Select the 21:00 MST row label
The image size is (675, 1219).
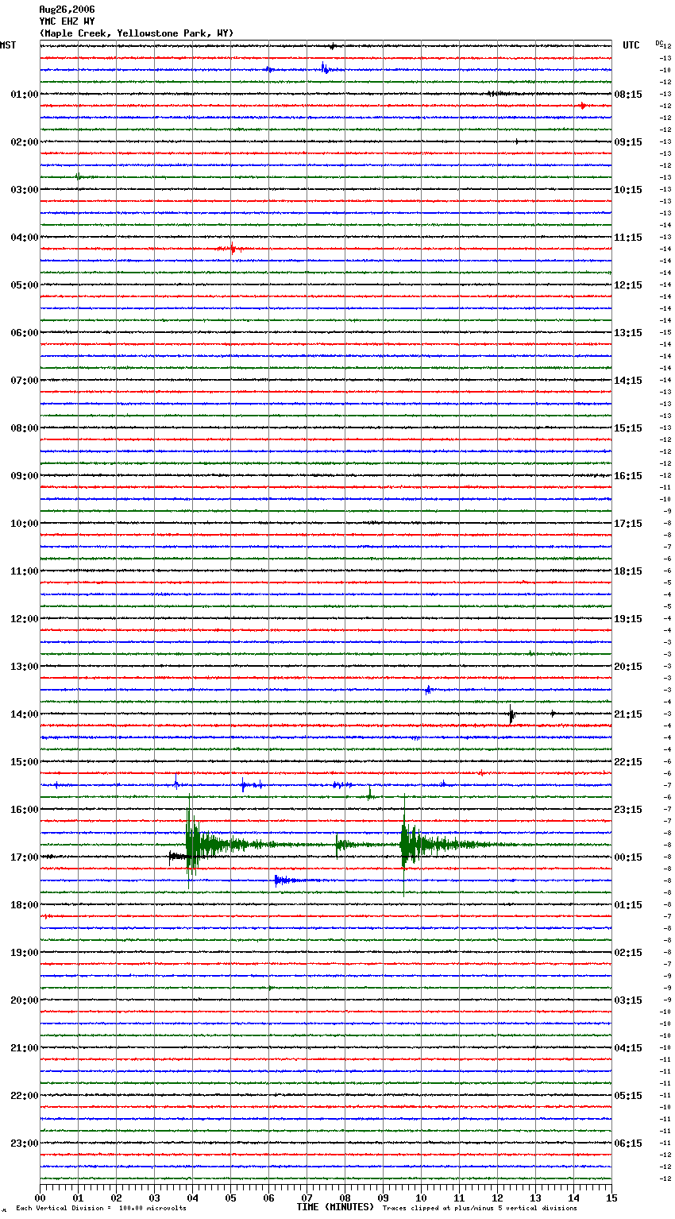point(25,1048)
